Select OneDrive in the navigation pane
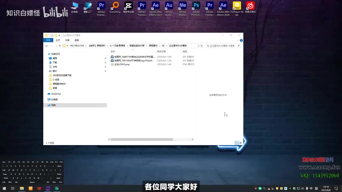The image size is (342, 192). (x=56, y=94)
